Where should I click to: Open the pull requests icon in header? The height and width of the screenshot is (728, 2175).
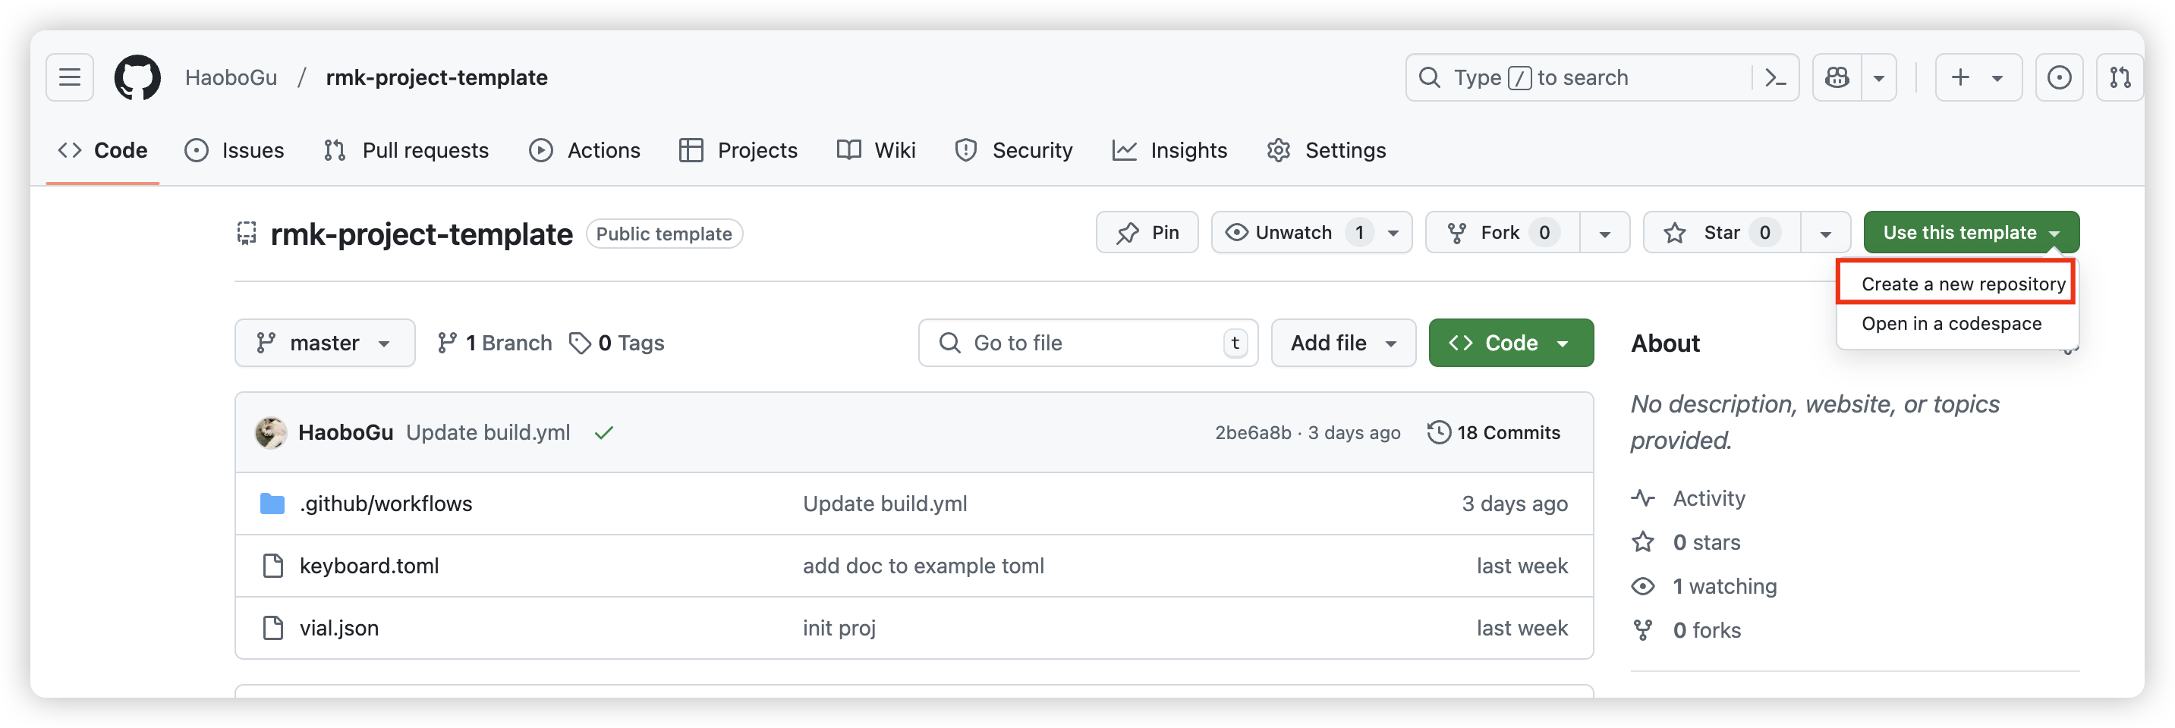click(2120, 77)
